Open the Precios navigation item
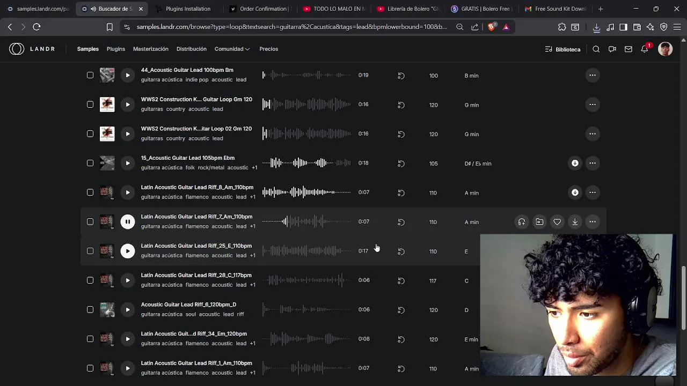Viewport: 687px width, 386px height. point(269,49)
